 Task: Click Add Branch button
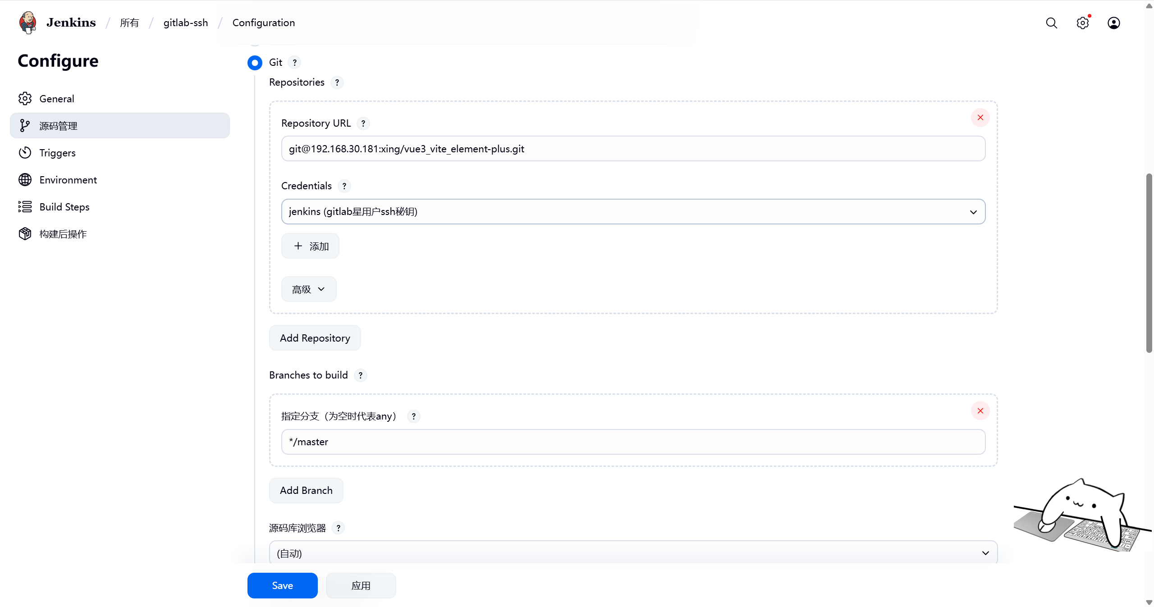point(306,490)
